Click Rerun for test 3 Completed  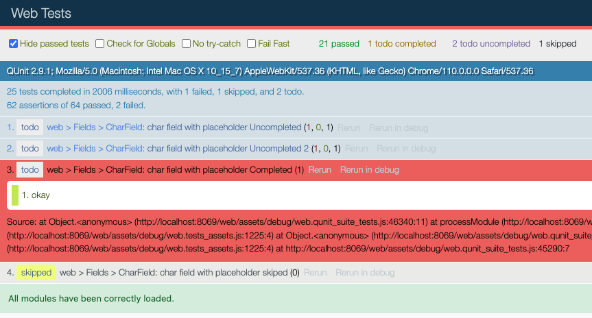(x=320, y=170)
